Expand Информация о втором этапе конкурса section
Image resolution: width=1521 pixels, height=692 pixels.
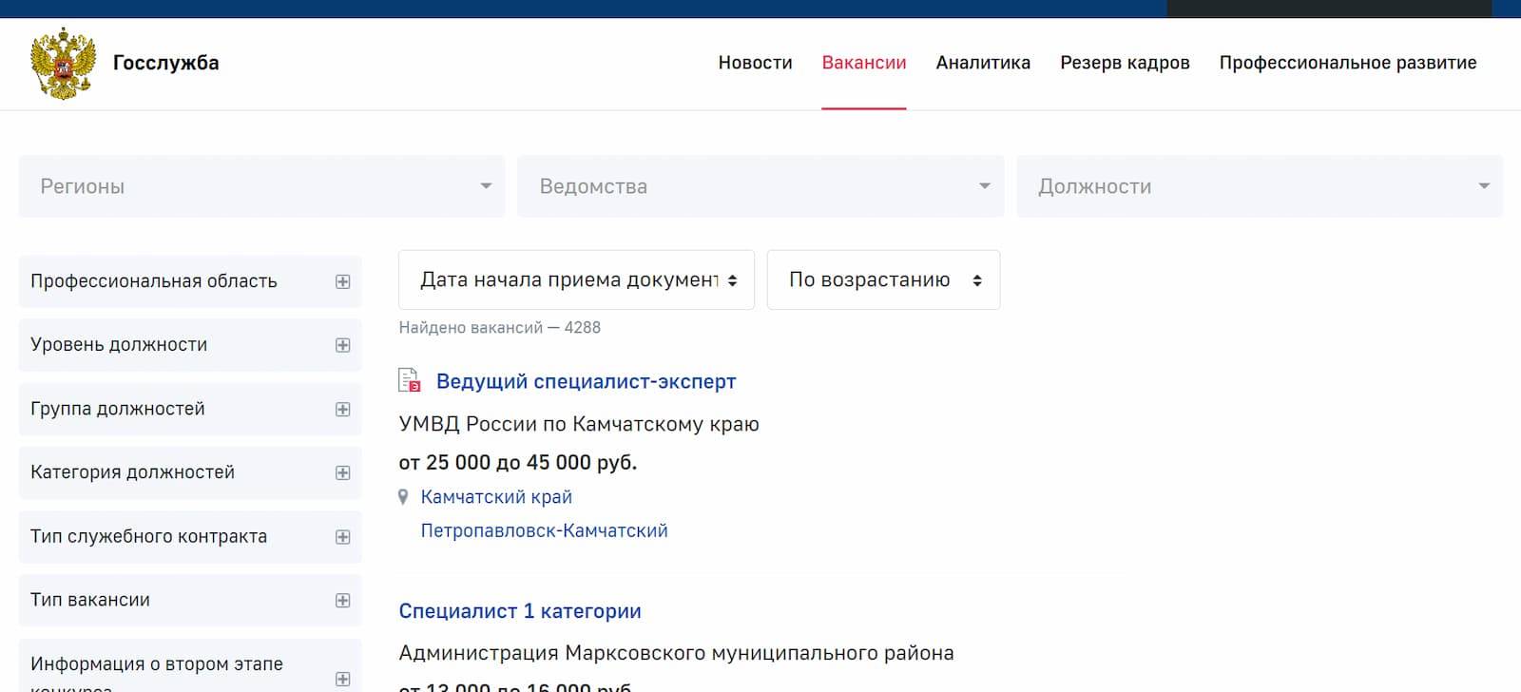point(342,679)
